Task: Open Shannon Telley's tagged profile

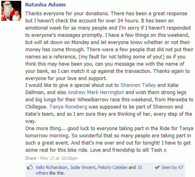Action: tap(138, 85)
